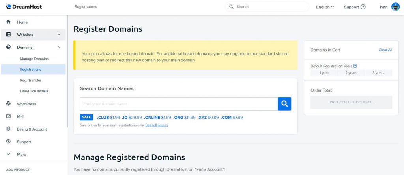The image size is (404, 175).
Task: Select 3 years registration period
Action: coord(378,73)
